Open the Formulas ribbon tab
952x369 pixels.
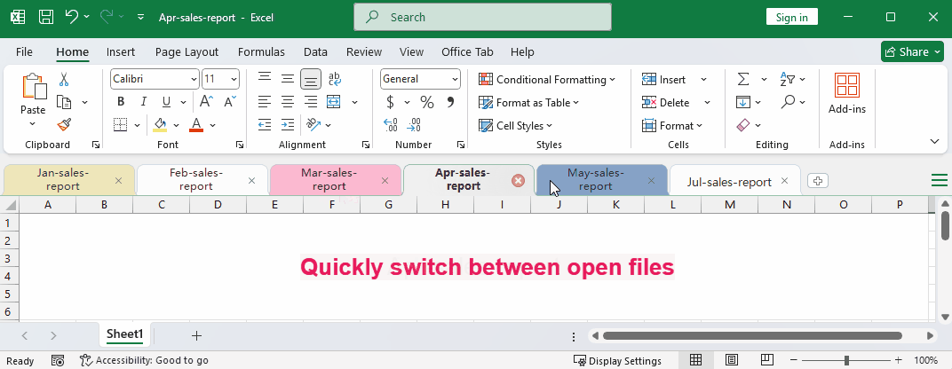pos(261,52)
